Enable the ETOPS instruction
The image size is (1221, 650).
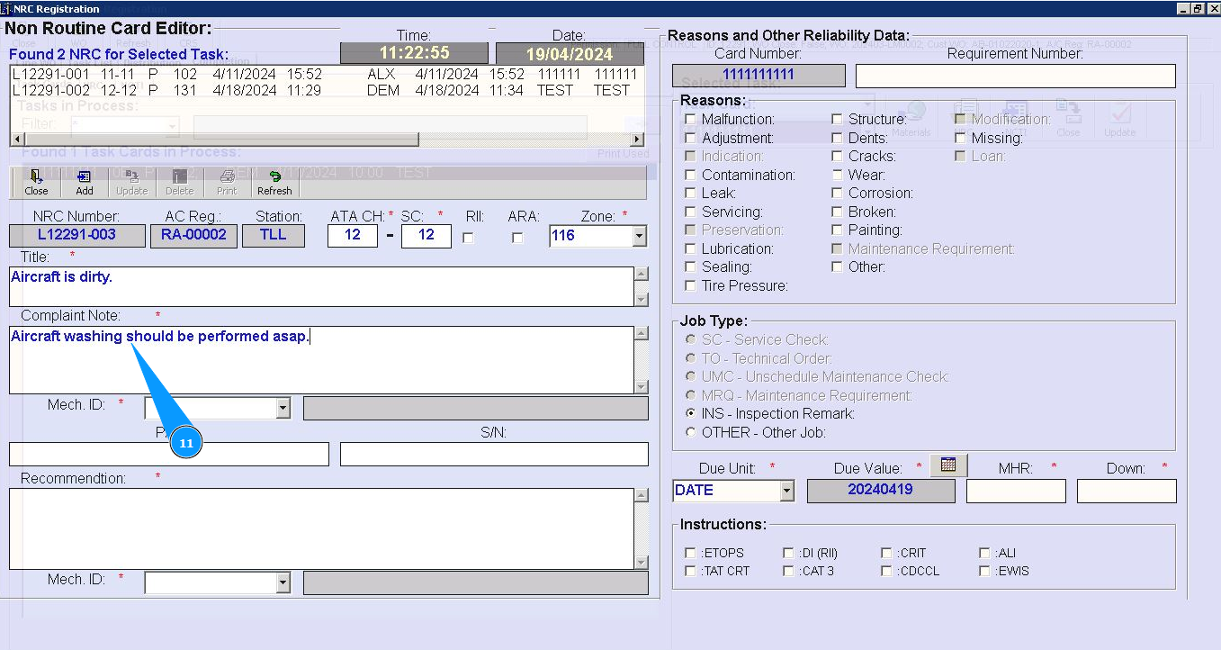(690, 553)
